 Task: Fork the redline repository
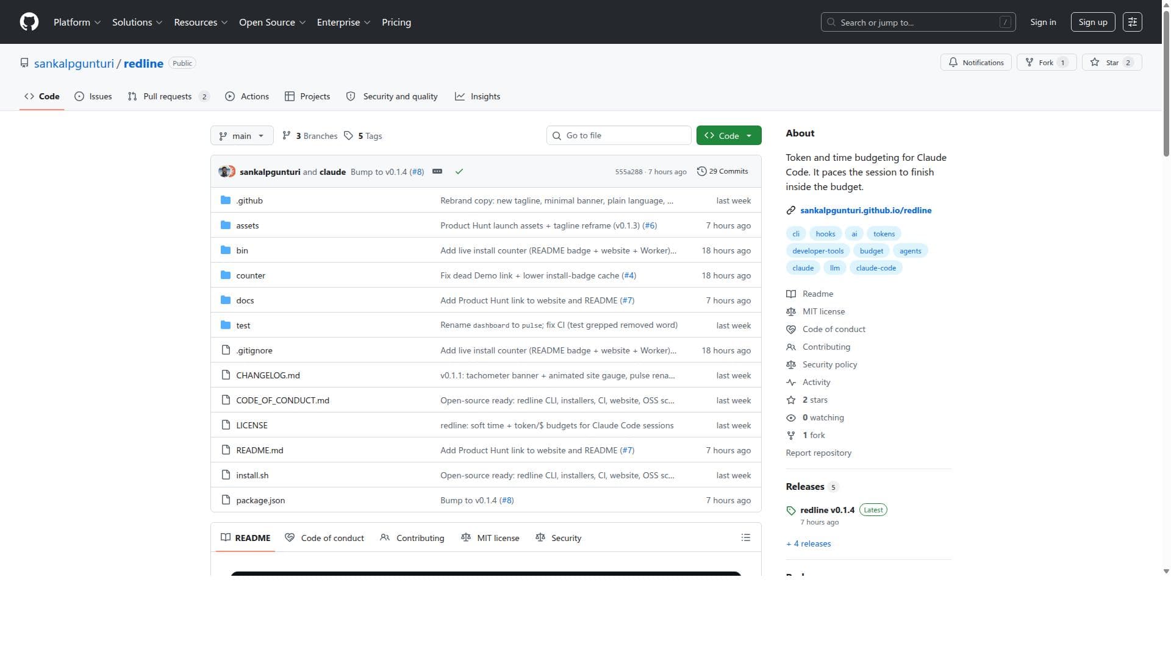[1047, 63]
